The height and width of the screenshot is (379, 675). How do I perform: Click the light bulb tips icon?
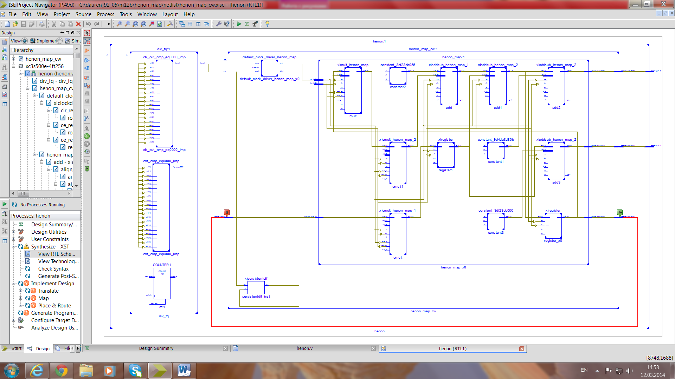point(268,24)
